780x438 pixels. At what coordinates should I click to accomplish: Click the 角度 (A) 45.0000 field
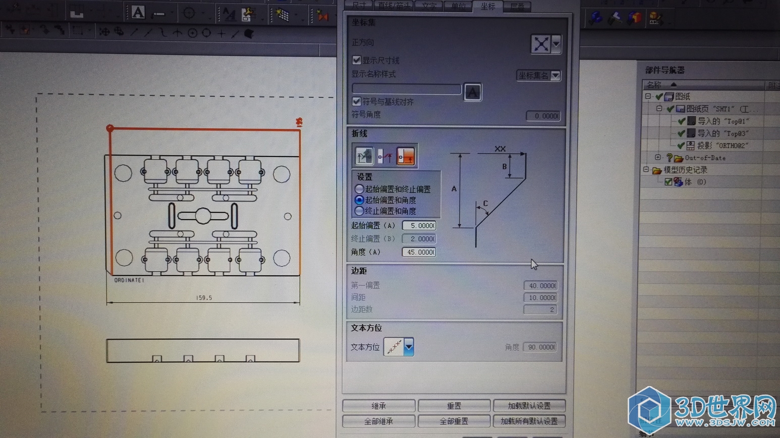(419, 252)
